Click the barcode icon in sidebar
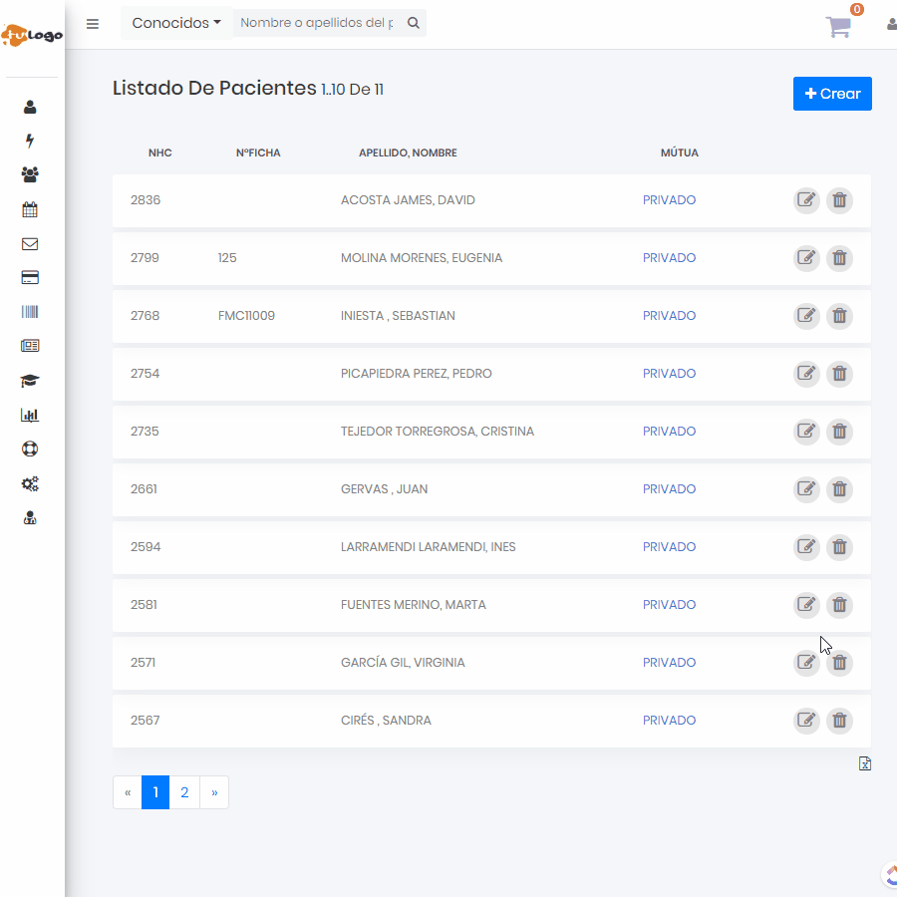Viewport: 897px width, 897px height. point(30,312)
